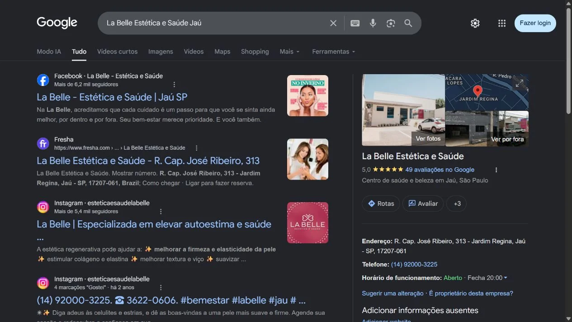Image resolution: width=572 pixels, height=322 pixels.
Task: Switch to Vídeos curtos tab
Action: (117, 52)
